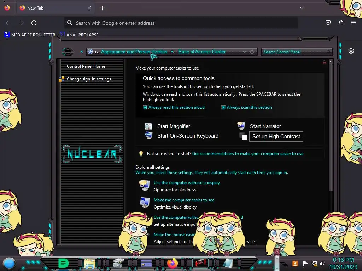
Task: Click Start Narrator
Action: tap(265, 126)
